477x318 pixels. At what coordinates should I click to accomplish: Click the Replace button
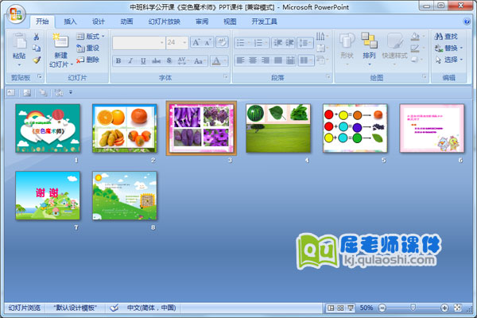[x=448, y=48]
